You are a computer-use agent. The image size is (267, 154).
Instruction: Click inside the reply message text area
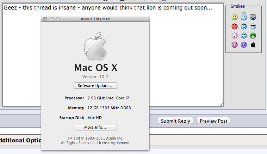[x=113, y=55]
